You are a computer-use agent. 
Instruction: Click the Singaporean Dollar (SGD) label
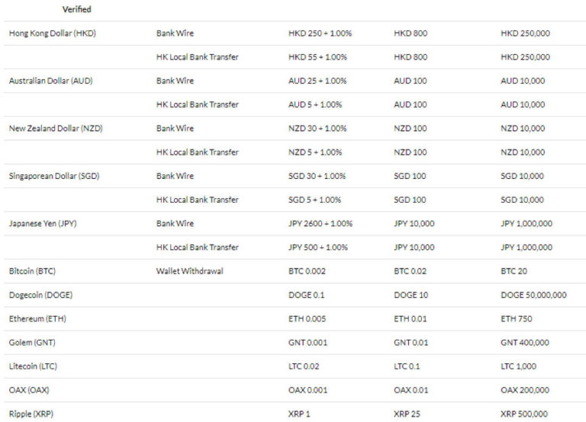(x=54, y=176)
